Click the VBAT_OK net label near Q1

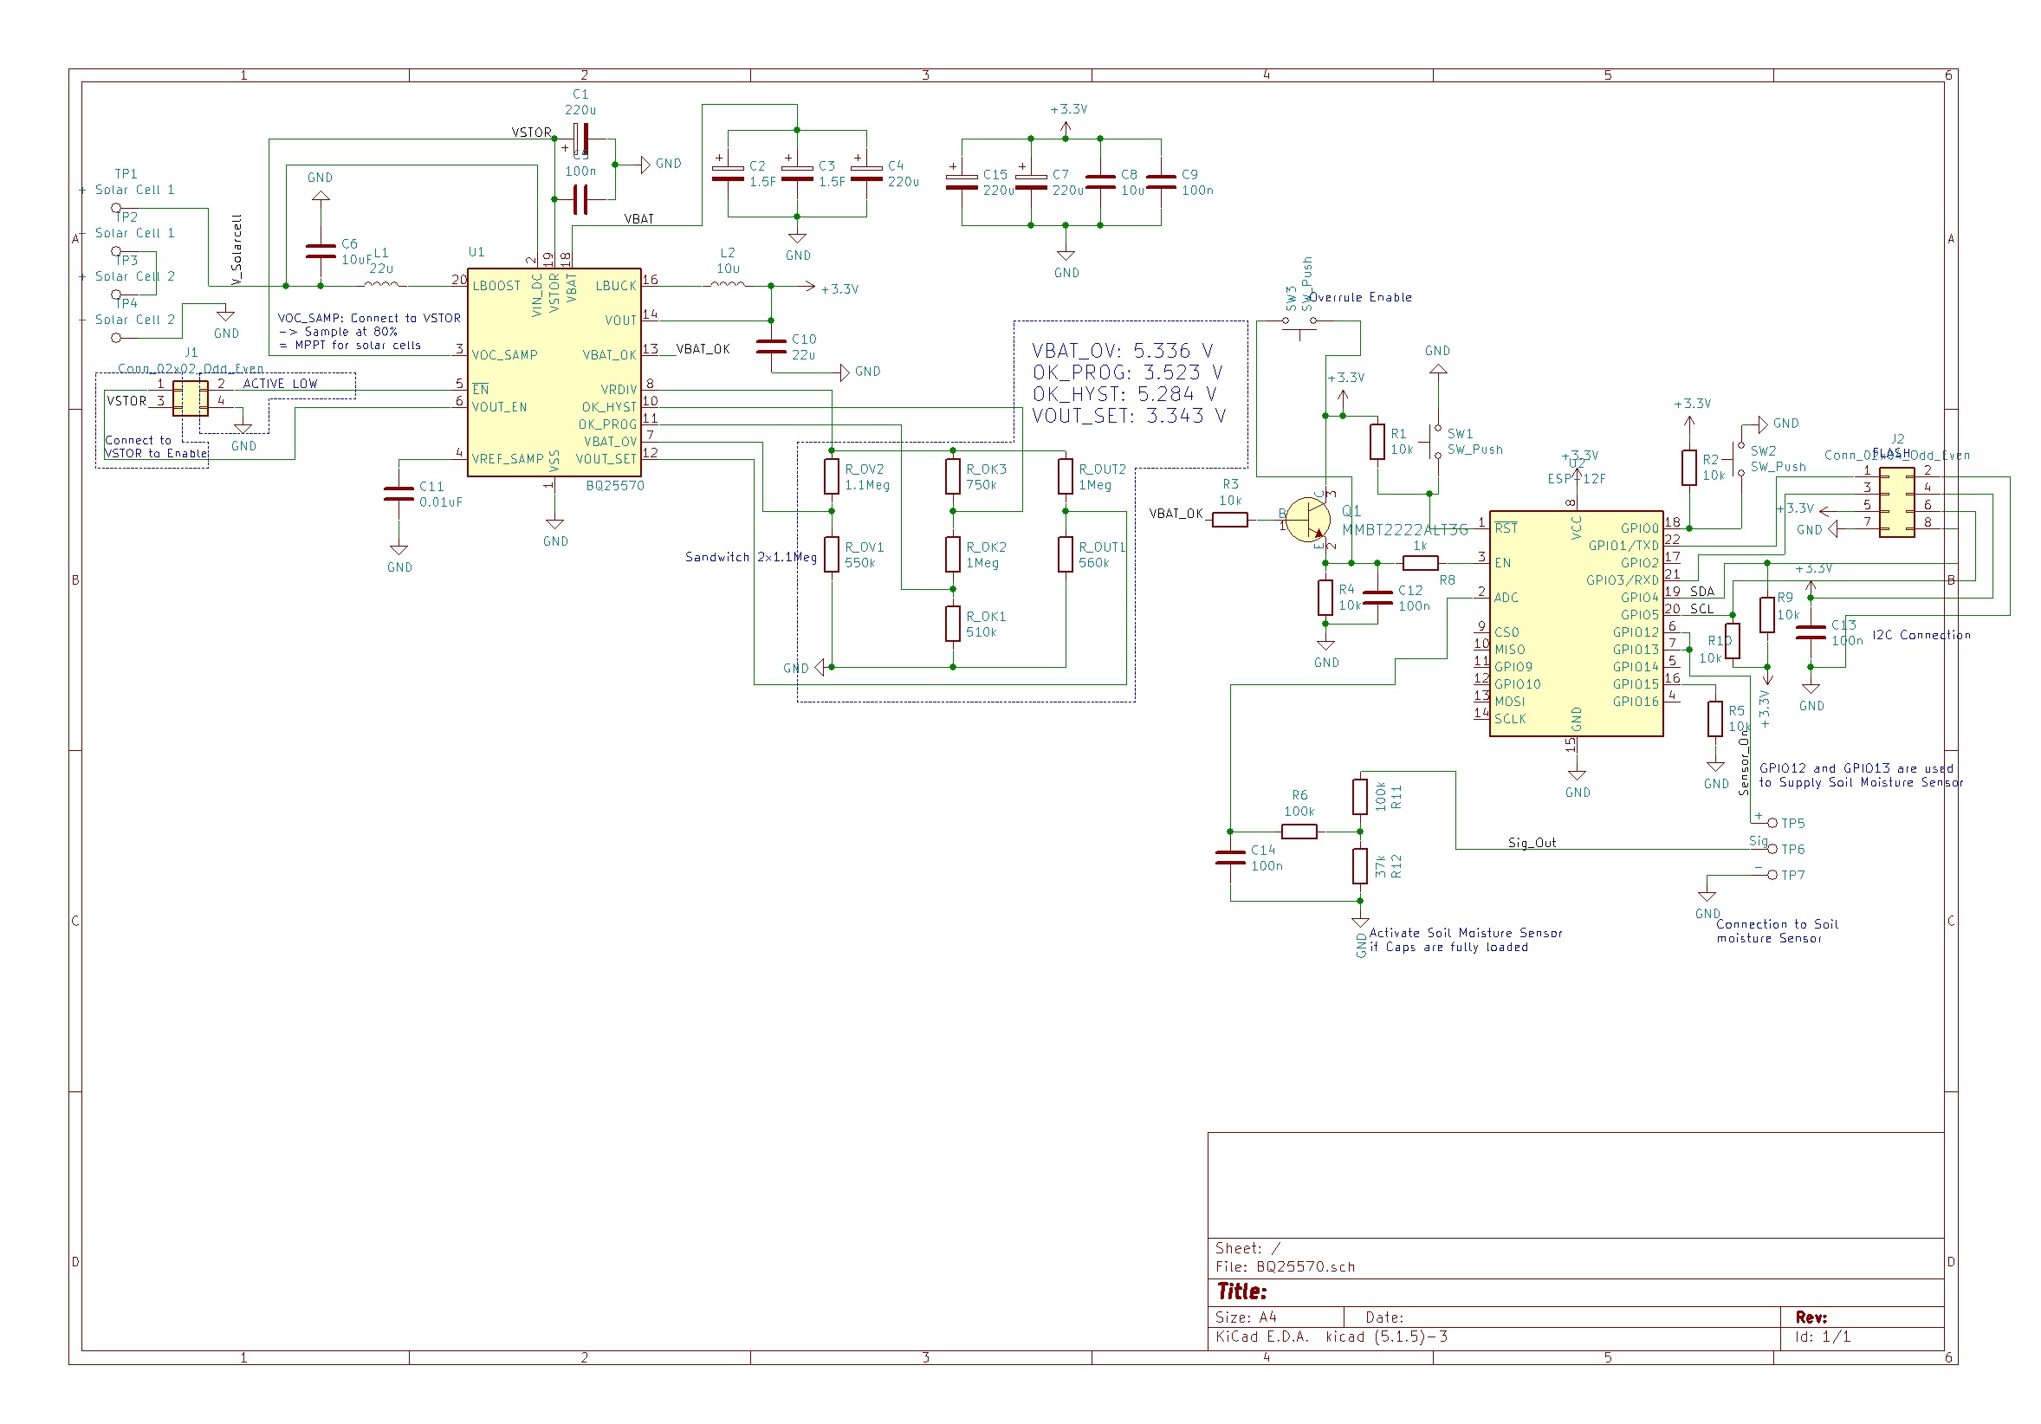click(x=1176, y=514)
